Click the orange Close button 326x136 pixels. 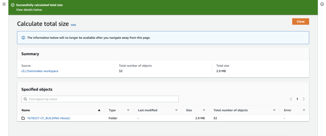pyautogui.click(x=301, y=22)
